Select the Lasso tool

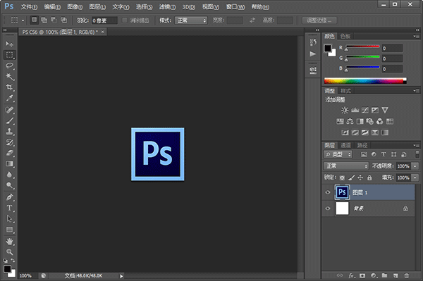point(10,65)
